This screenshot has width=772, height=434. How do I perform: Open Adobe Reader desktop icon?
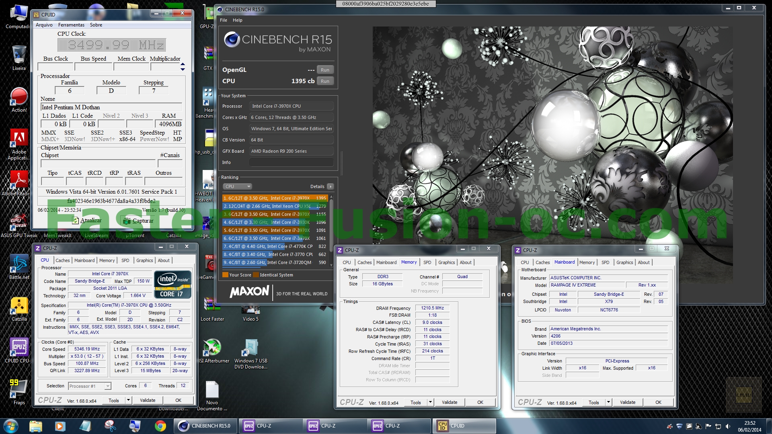pyautogui.click(x=19, y=183)
